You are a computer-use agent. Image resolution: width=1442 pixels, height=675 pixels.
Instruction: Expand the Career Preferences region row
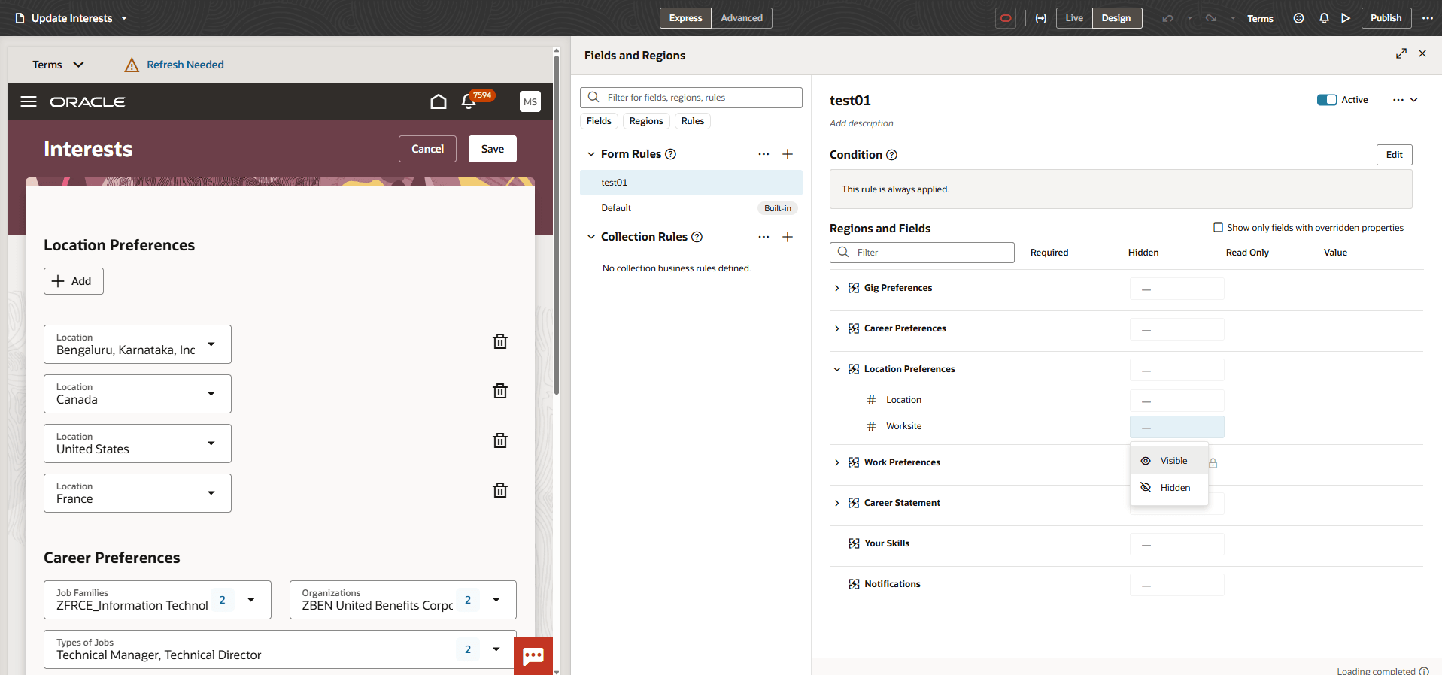click(837, 328)
